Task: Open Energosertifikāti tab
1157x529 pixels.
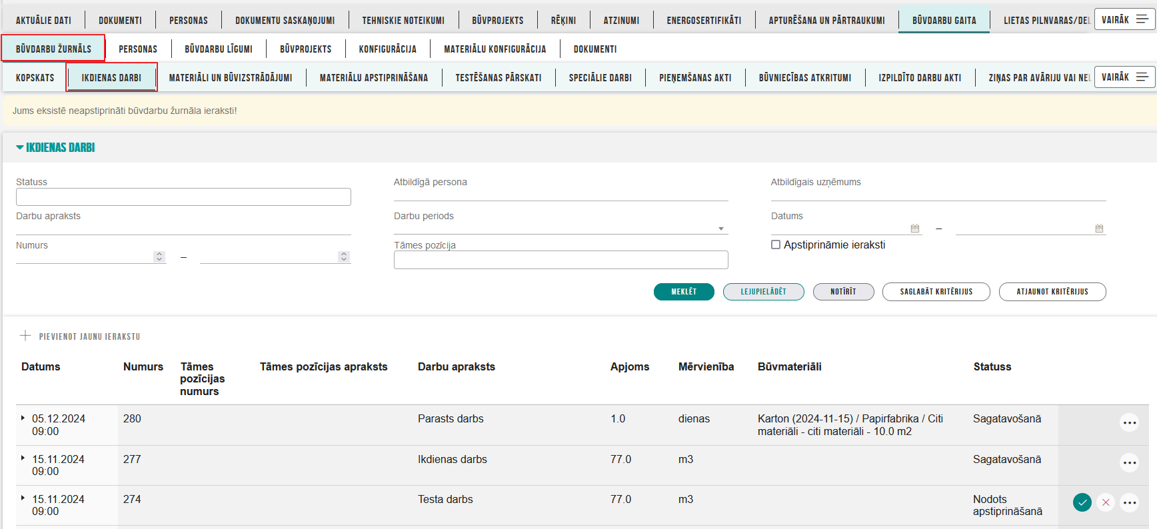Action: point(704,21)
